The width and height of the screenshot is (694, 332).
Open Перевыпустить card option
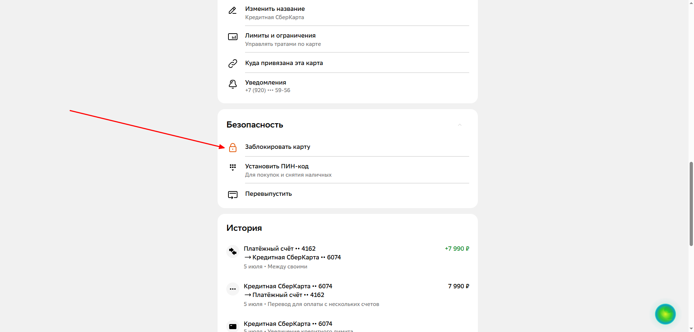(269, 194)
